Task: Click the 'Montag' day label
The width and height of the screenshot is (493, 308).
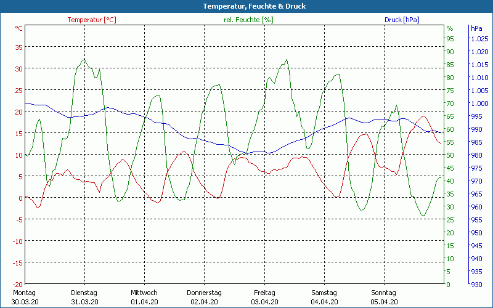Action: pos(24,293)
